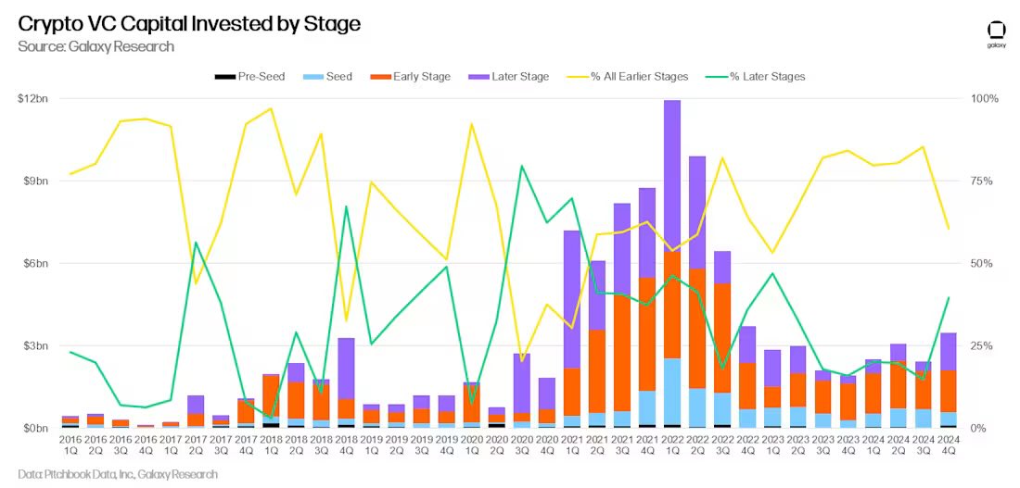Click the tallest bar for 2022 1Q
The width and height of the screenshot is (1020, 488).
pos(672,264)
